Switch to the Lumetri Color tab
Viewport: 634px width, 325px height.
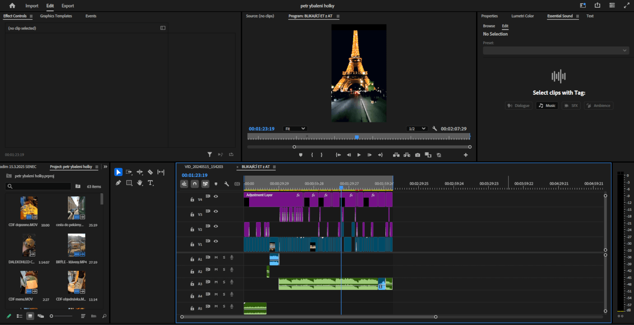523,16
